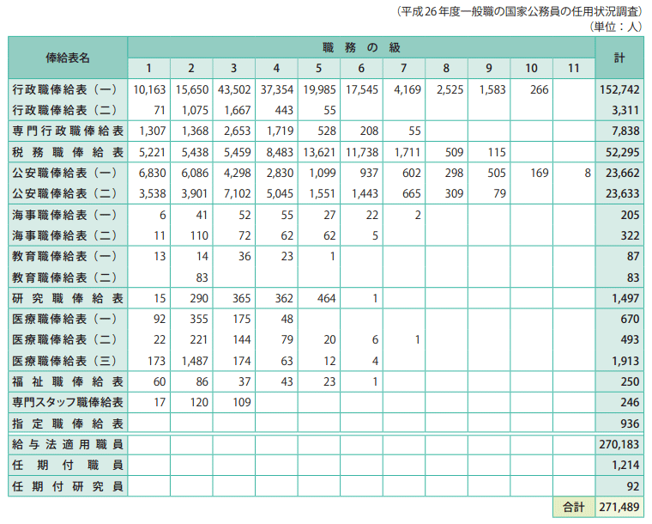The height and width of the screenshot is (524, 652).
Task: Click cell value 8,483
Action: [x=280, y=152]
